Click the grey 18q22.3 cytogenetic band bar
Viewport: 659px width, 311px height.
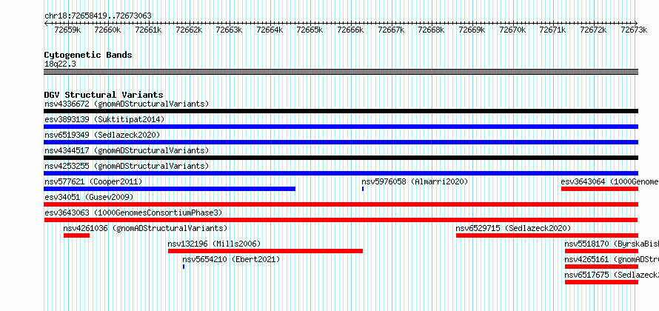pos(341,72)
